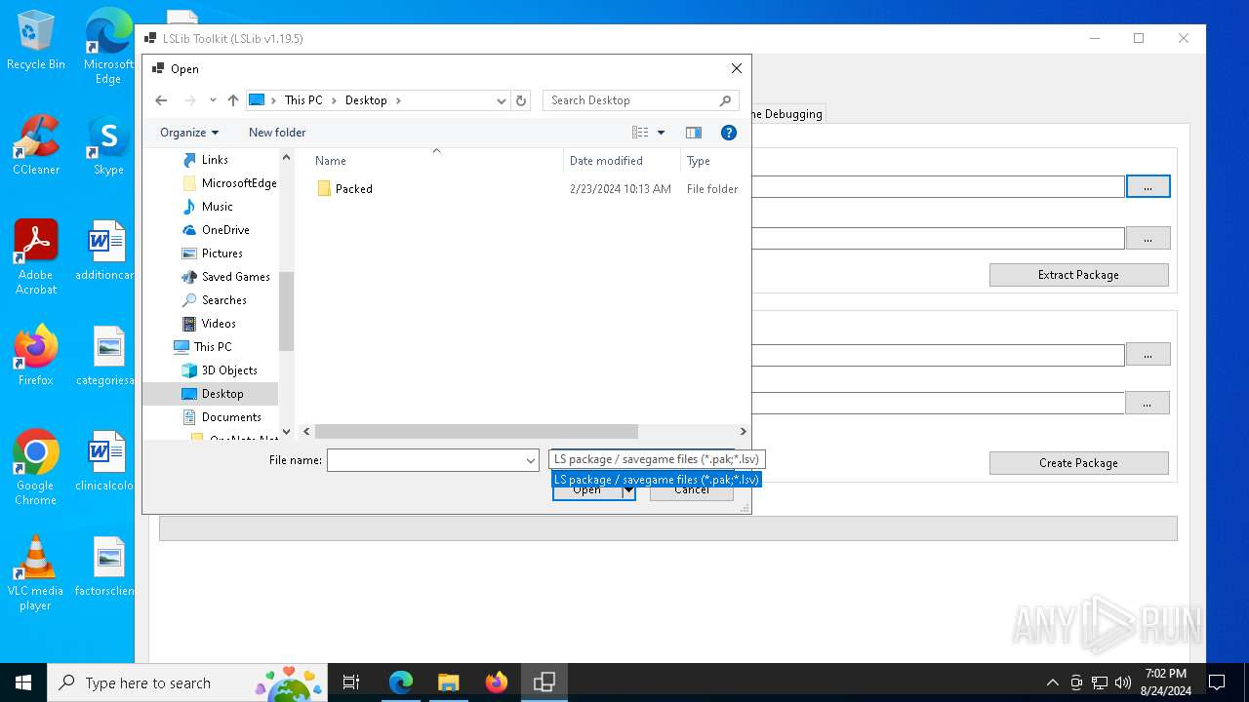
Task: Open 3D Objects in tree
Action: pyautogui.click(x=229, y=370)
